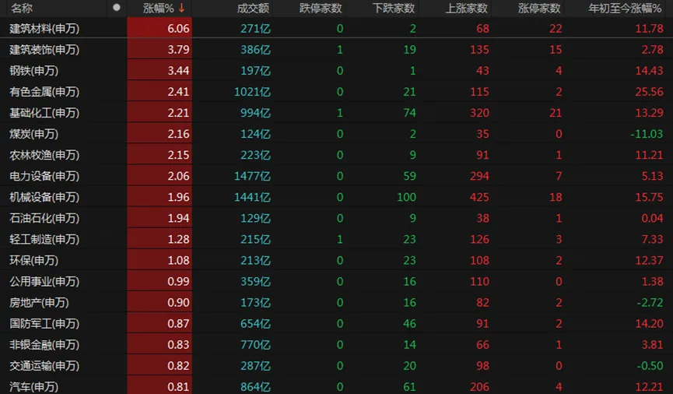Click the 1021亿 turnover value
This screenshot has height=394, width=673.
pyautogui.click(x=252, y=92)
